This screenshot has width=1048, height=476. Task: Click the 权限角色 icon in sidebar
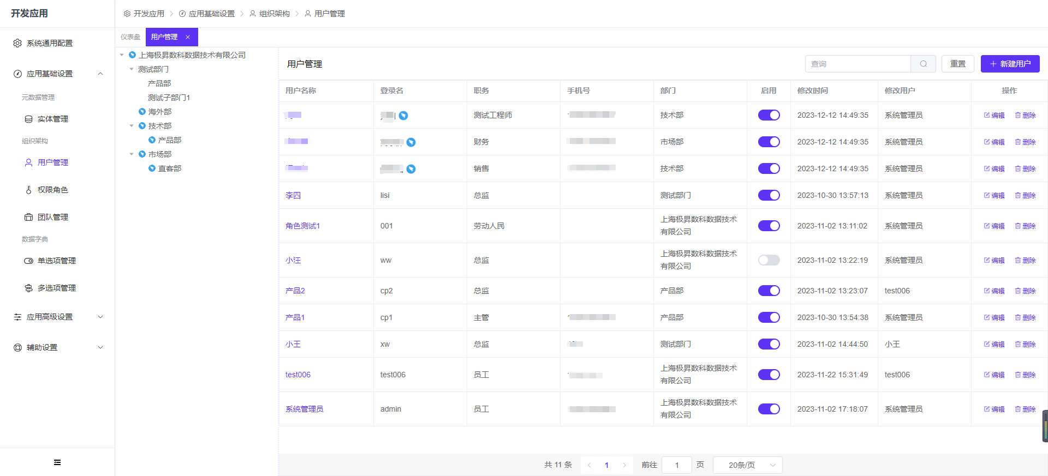pyautogui.click(x=28, y=190)
